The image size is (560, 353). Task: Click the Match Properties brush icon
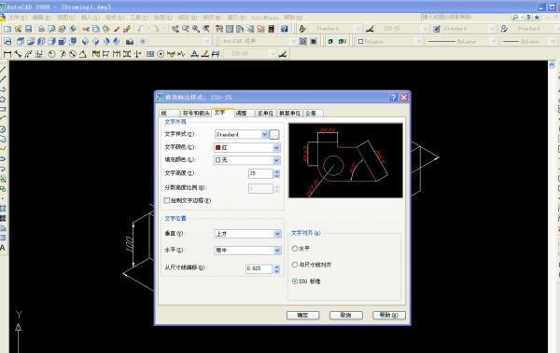(127, 29)
